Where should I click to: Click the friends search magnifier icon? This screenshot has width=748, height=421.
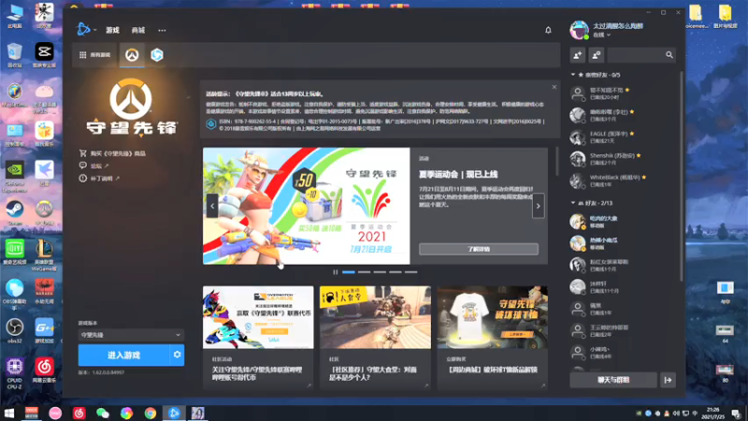[669, 55]
